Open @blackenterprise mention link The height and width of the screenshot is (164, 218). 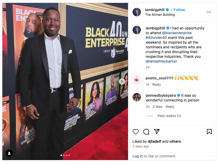click(x=177, y=33)
